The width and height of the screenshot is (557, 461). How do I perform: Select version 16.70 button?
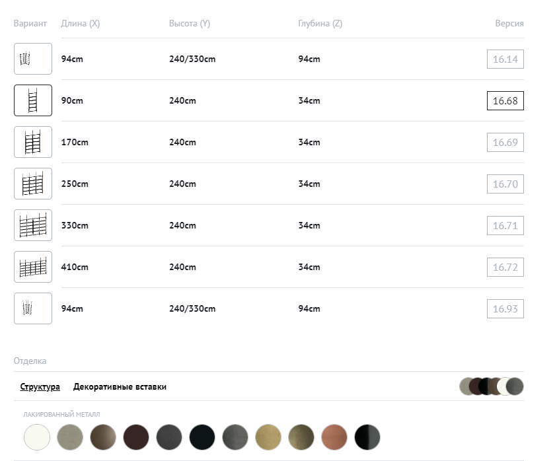pos(505,184)
